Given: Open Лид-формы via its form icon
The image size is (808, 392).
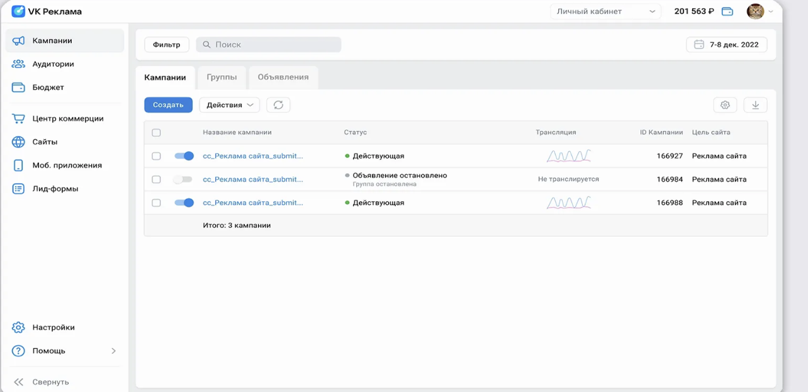Looking at the screenshot, I should pyautogui.click(x=18, y=189).
